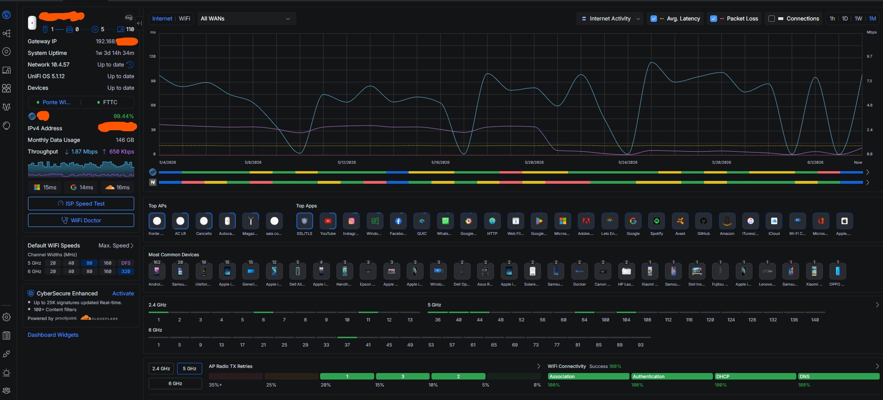Screen dimensions: 883x400
Task: Open the GitHub app icon in Top Apps
Action: pyautogui.click(x=704, y=221)
